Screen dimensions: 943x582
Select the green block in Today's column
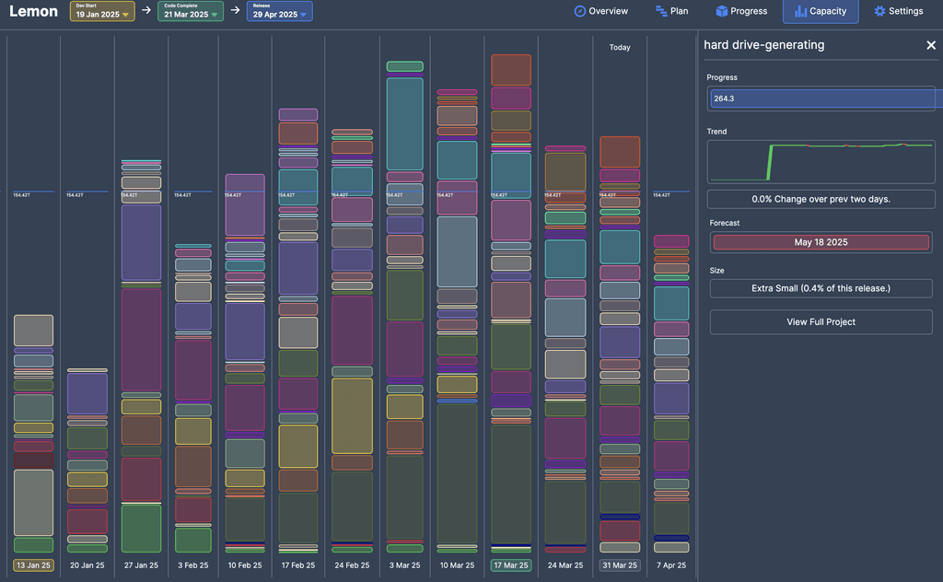620,214
